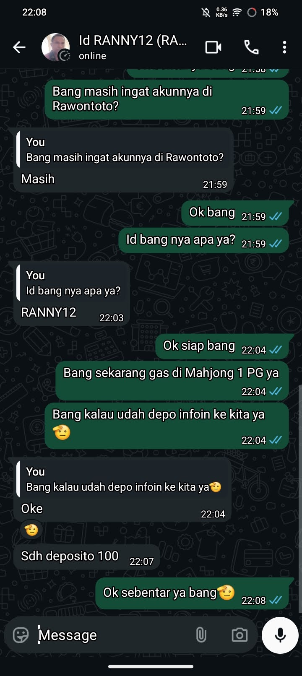Screen dimensions: 302x676
Task: Open Id RANNY12 contact info header
Action: pos(133,47)
